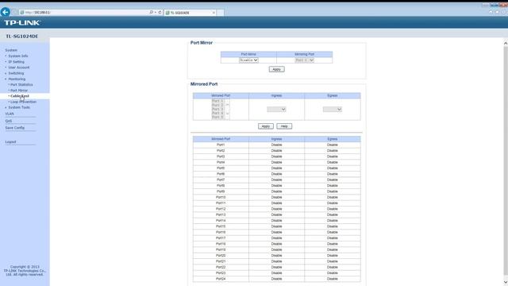Click the address bar URL field
This screenshot has height=286, width=508.
(x=84, y=13)
